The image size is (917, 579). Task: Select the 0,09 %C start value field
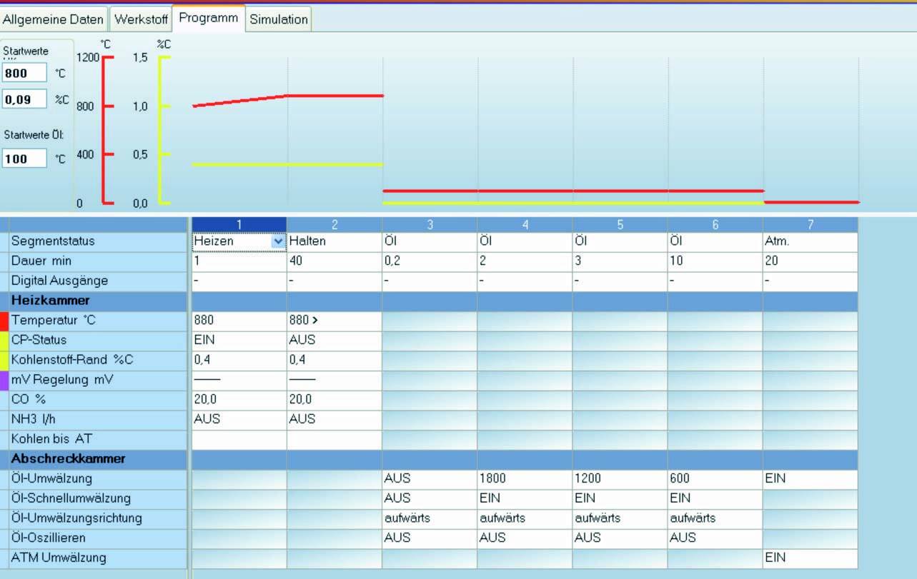point(24,100)
